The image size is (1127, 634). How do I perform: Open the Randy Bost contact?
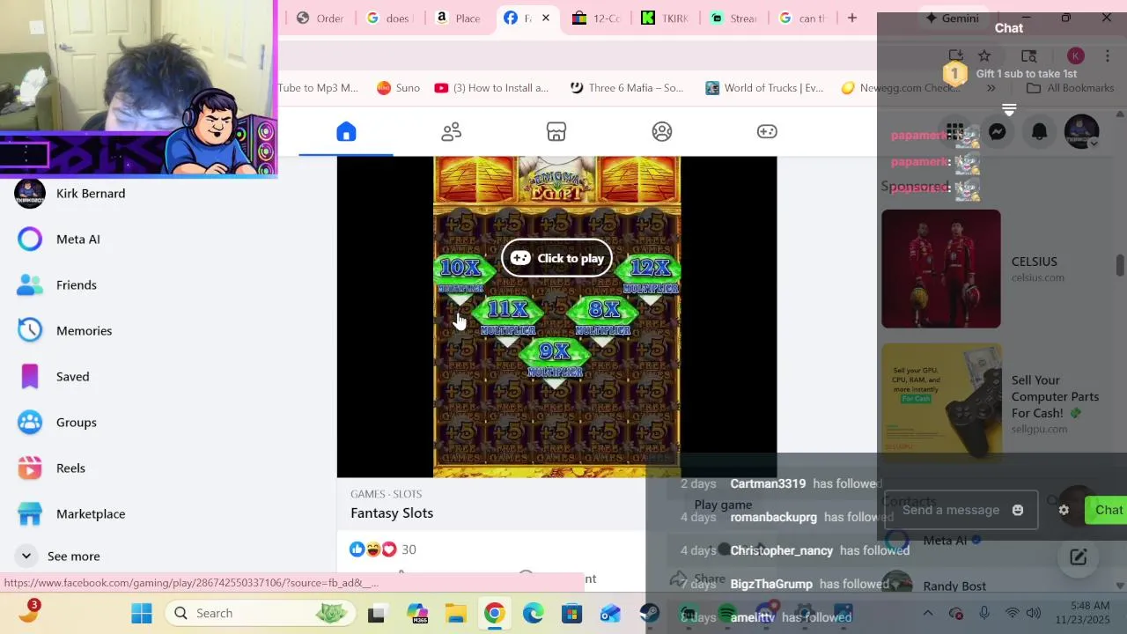pos(954,586)
